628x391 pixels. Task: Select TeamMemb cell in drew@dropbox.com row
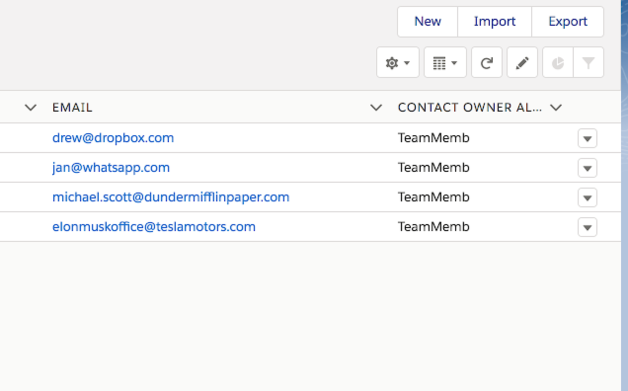point(433,138)
